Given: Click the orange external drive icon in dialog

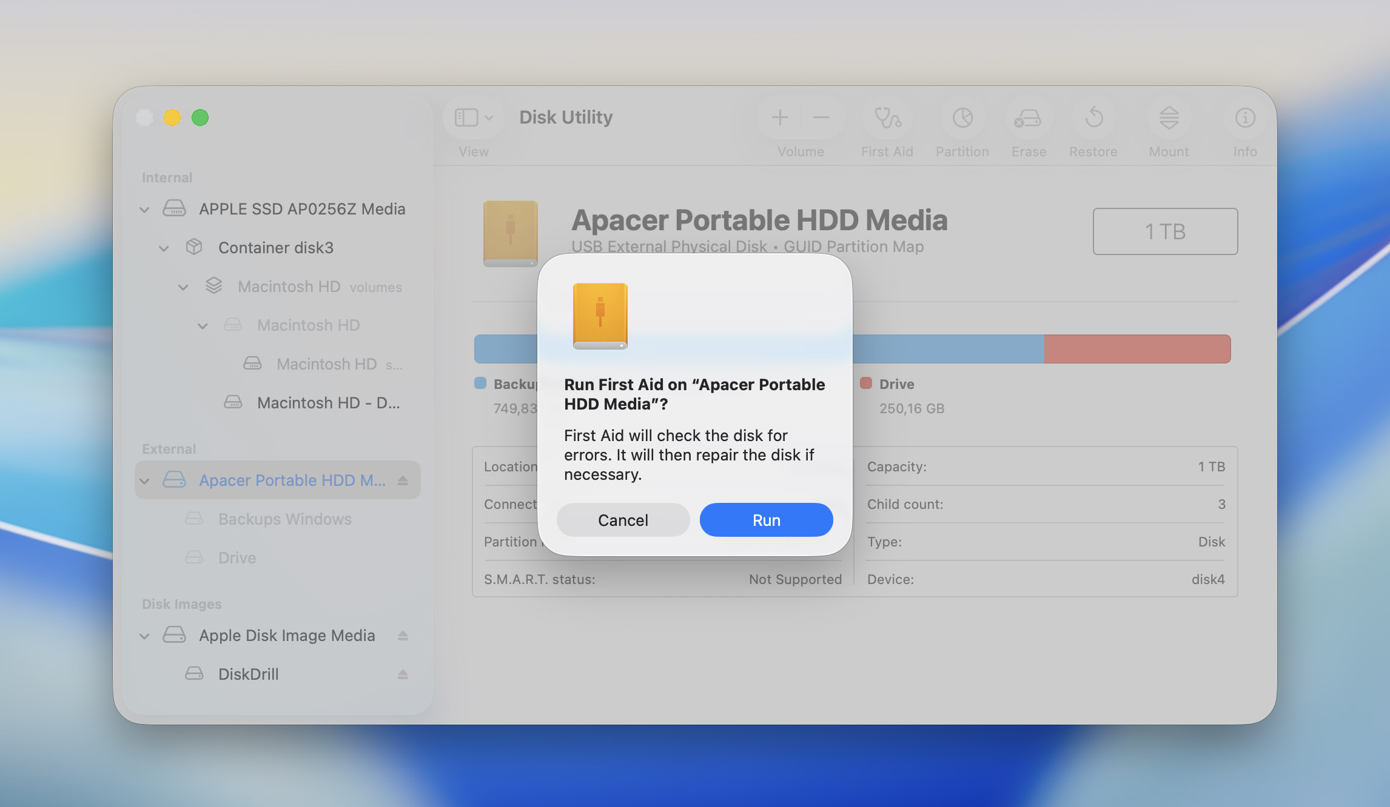Looking at the screenshot, I should click(600, 316).
